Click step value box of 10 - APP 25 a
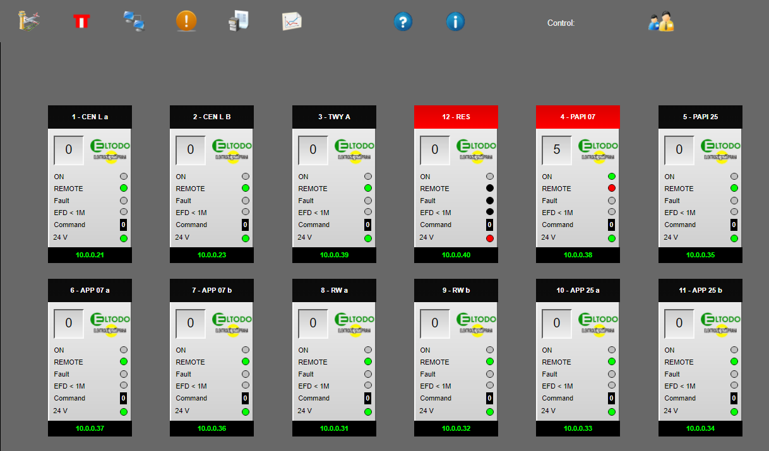The height and width of the screenshot is (451, 769). (x=557, y=324)
